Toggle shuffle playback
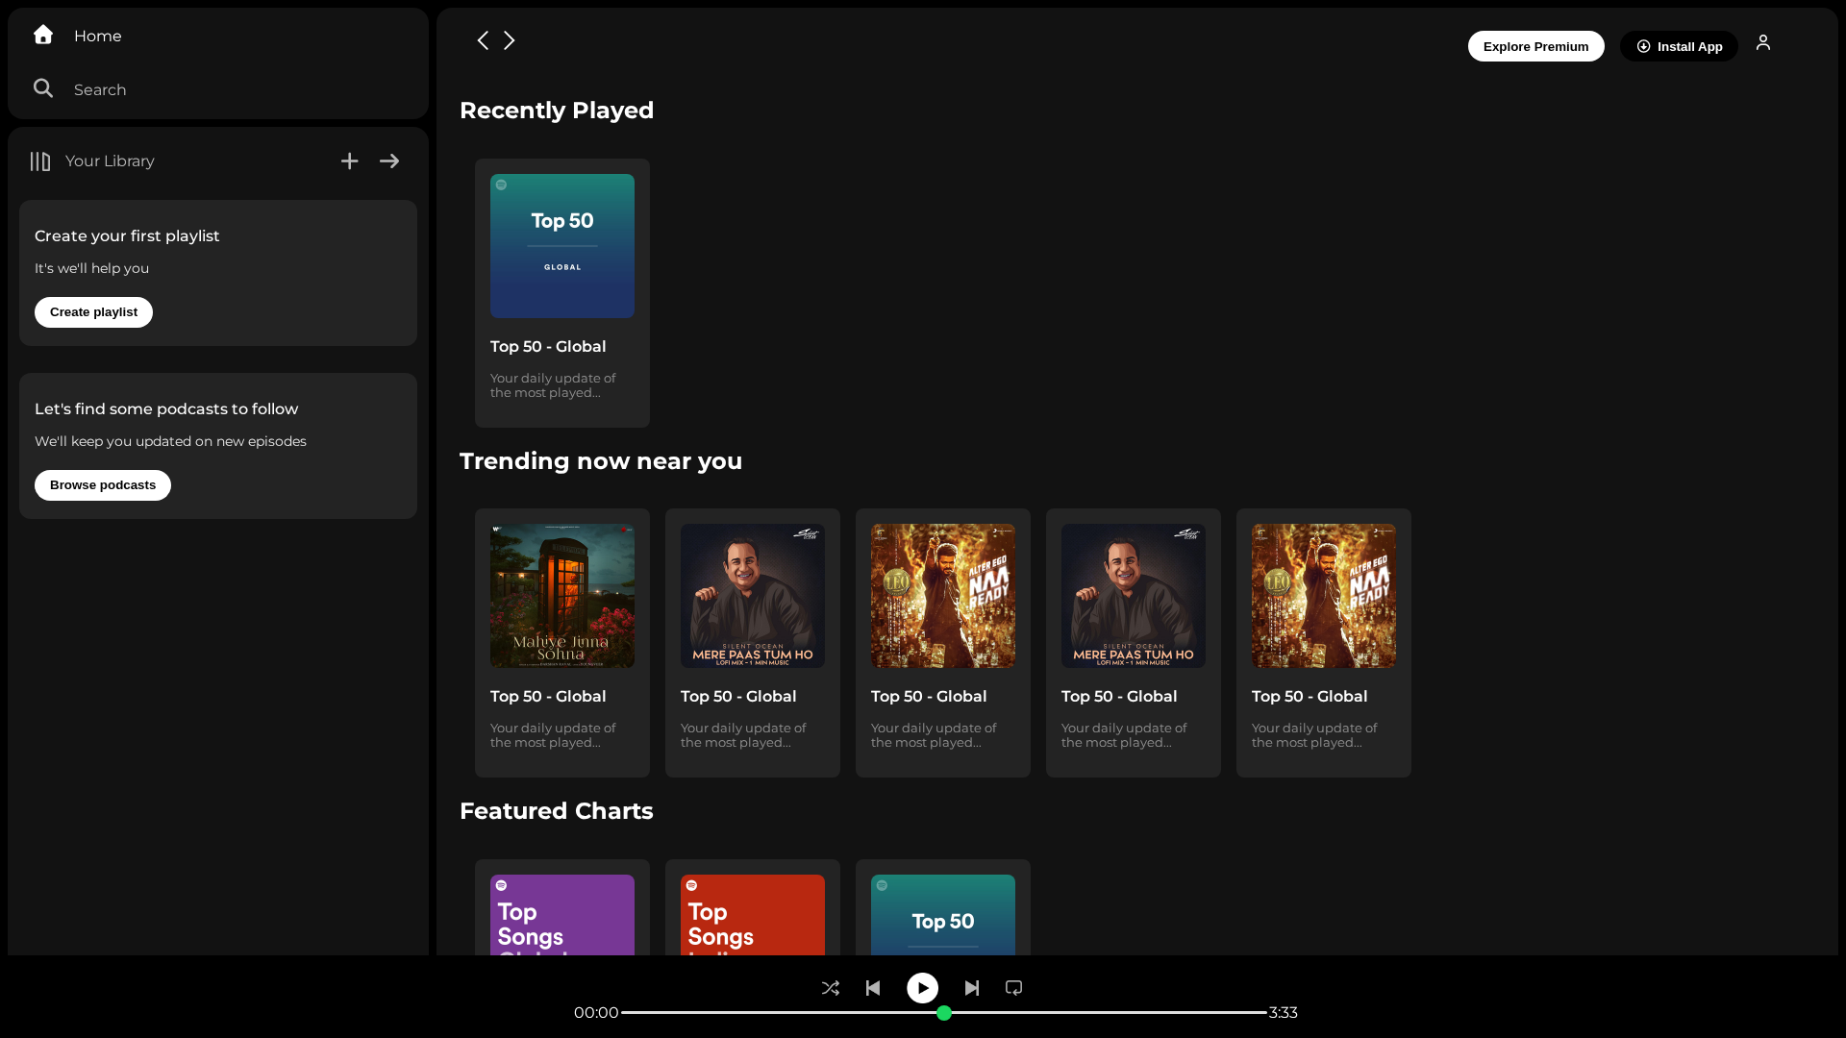The height and width of the screenshot is (1038, 1846). pos(831,988)
